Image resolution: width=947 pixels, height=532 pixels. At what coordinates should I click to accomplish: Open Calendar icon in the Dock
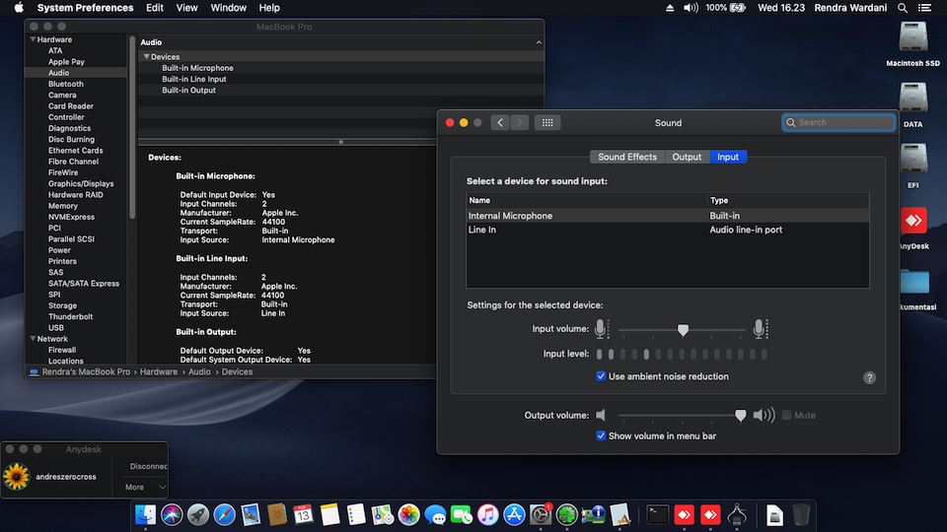point(303,514)
